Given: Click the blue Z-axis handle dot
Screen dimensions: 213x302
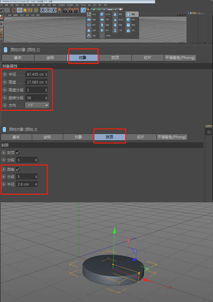Looking at the screenshot, I should click(134, 260).
